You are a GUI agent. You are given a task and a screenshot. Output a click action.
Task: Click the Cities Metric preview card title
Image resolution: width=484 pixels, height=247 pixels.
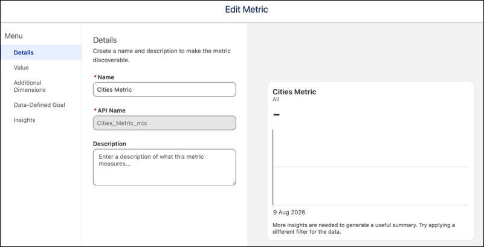(294, 92)
